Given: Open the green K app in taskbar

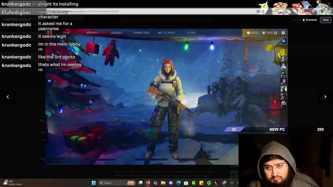Looking at the screenshot, I should 194,183.
